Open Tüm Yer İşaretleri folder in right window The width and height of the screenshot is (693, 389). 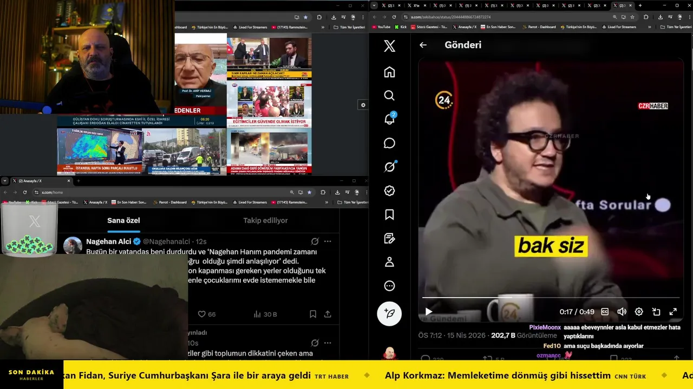pos(675,27)
